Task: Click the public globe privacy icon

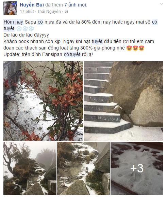Action: coord(66,12)
